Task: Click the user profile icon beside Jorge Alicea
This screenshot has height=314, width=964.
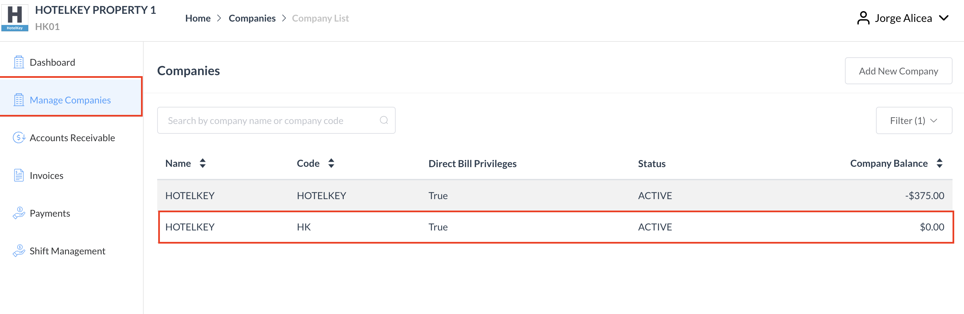Action: coord(862,18)
